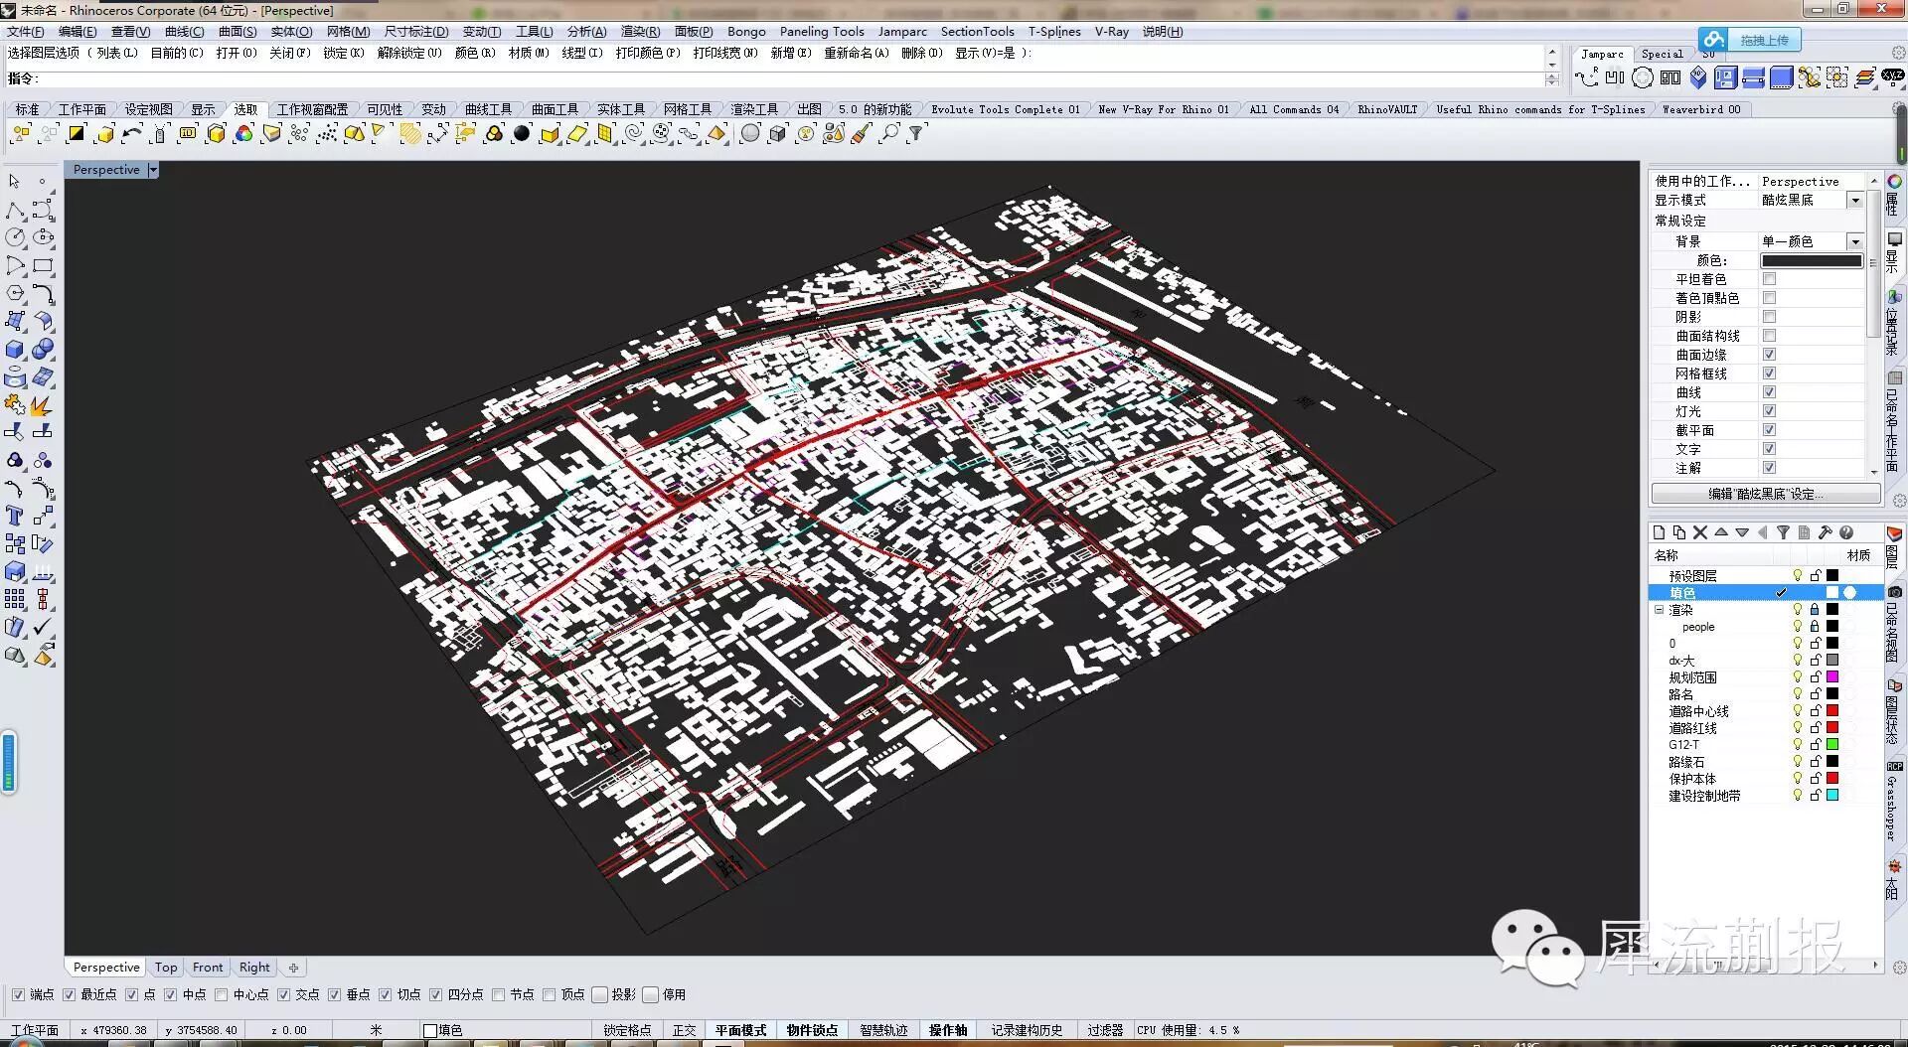Open the 曲面(S) menu
The width and height of the screenshot is (1908, 1047).
coord(238,32)
